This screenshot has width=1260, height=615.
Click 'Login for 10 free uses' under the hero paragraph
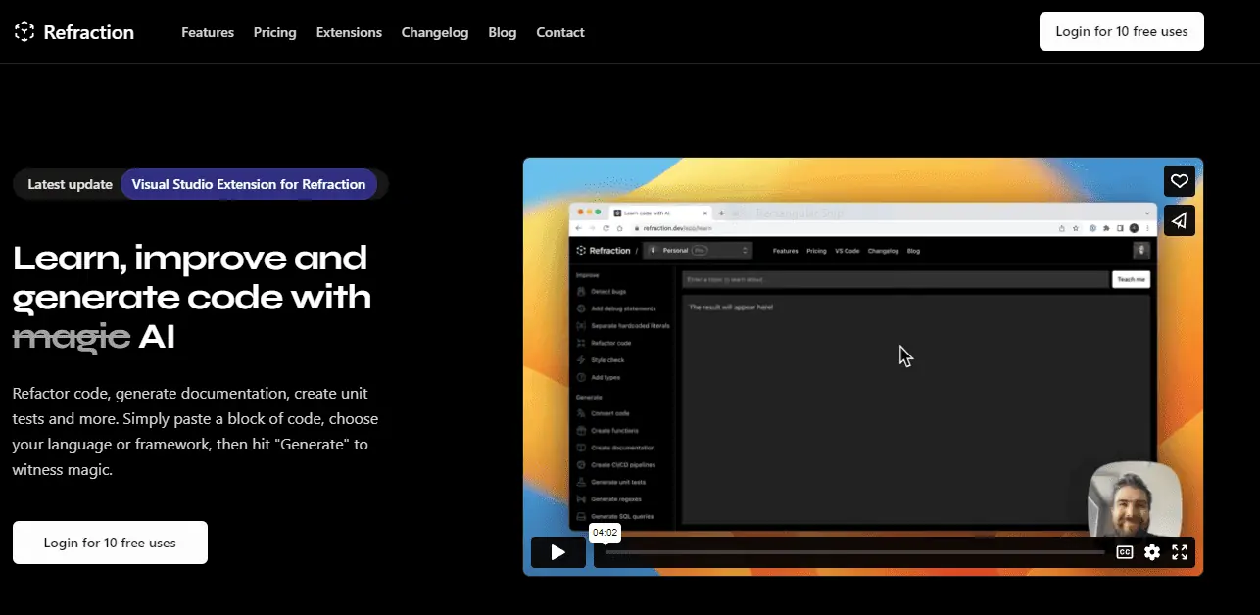coord(110,543)
